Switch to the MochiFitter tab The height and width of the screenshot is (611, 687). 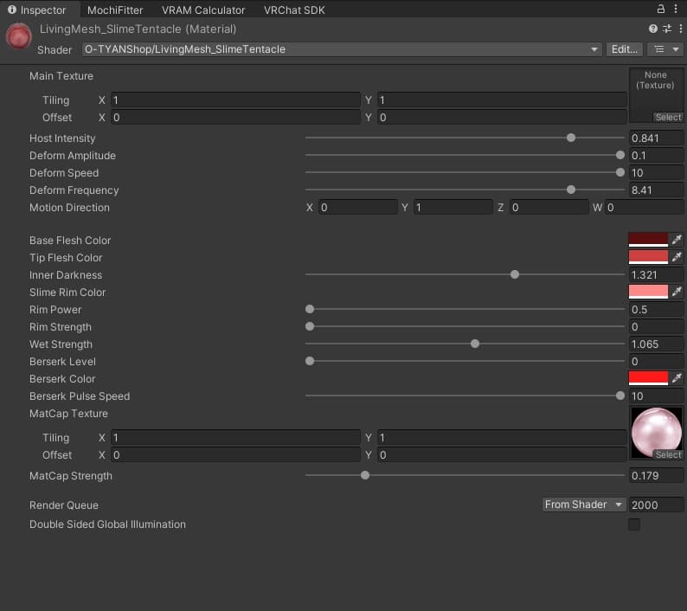(x=115, y=10)
